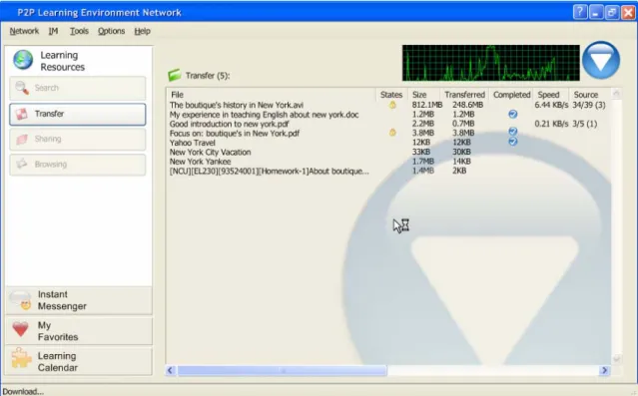The width and height of the screenshot is (638, 396).
Task: Click completed checkmark for Yahoo Travel
Action: point(512,141)
